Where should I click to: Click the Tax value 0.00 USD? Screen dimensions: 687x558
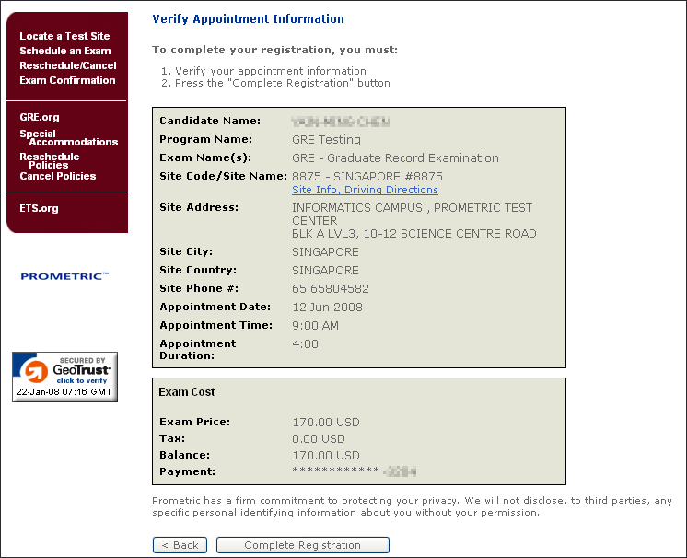[319, 439]
